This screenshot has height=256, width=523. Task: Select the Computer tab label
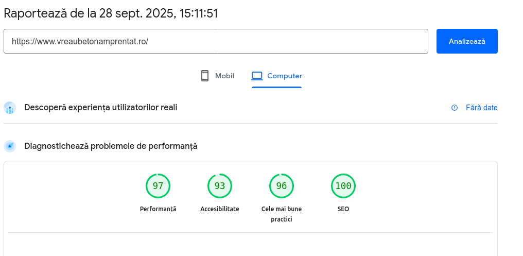(284, 76)
